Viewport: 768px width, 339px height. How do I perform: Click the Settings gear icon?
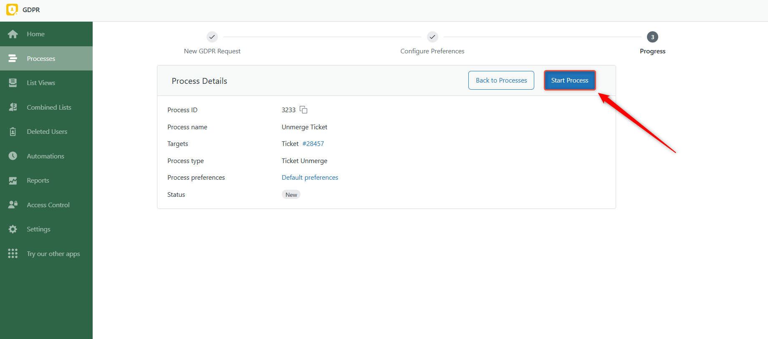point(13,229)
